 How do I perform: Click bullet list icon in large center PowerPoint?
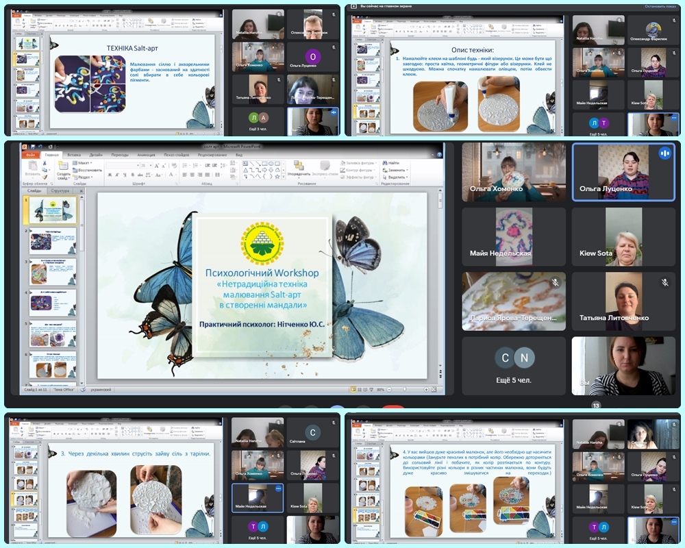(x=185, y=166)
